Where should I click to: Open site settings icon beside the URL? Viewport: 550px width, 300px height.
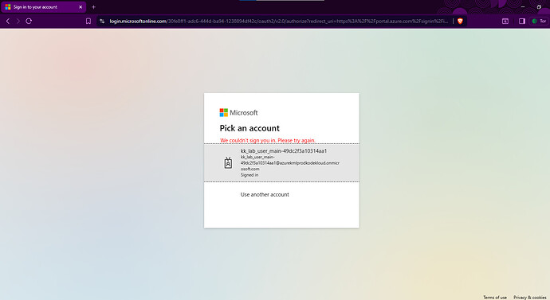[x=102, y=21]
